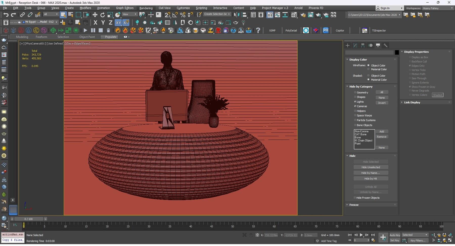Select the Rotate transform tool
Screen dimensions: 455x246
[102, 15]
